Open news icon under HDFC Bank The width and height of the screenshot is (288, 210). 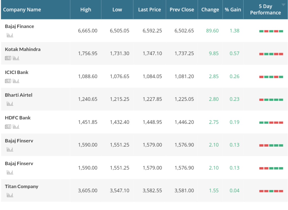tap(8, 127)
